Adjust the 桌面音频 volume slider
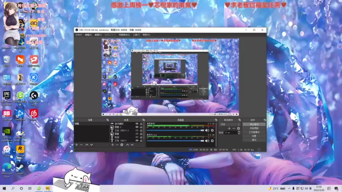 coord(175,131)
